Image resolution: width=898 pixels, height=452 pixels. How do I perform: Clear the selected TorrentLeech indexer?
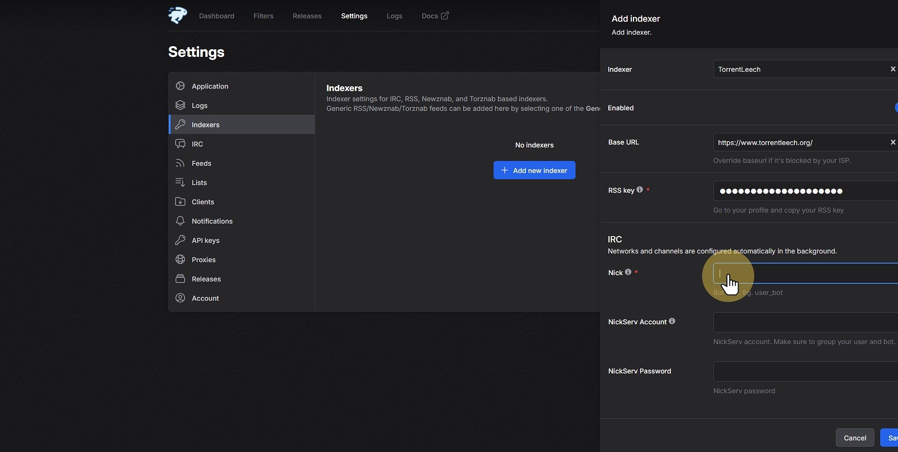893,69
